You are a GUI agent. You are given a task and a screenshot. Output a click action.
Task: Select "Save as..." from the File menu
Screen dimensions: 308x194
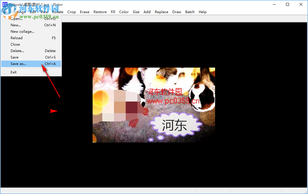18,63
